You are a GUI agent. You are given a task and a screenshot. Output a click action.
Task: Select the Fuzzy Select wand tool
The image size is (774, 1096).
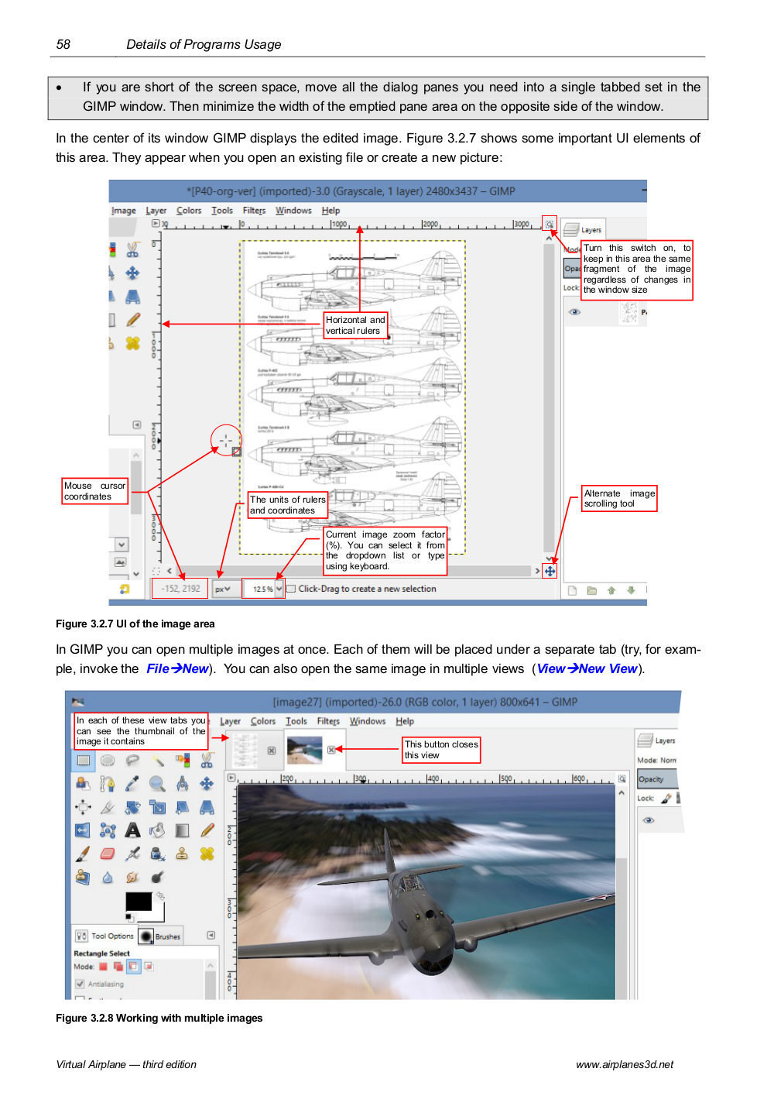point(158,761)
